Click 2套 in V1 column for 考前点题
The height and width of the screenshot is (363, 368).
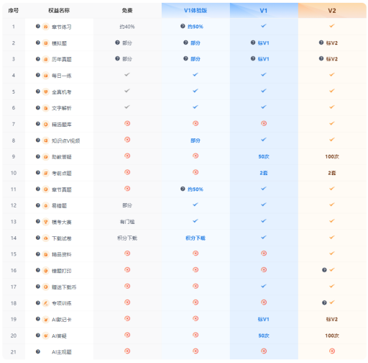(x=264, y=173)
